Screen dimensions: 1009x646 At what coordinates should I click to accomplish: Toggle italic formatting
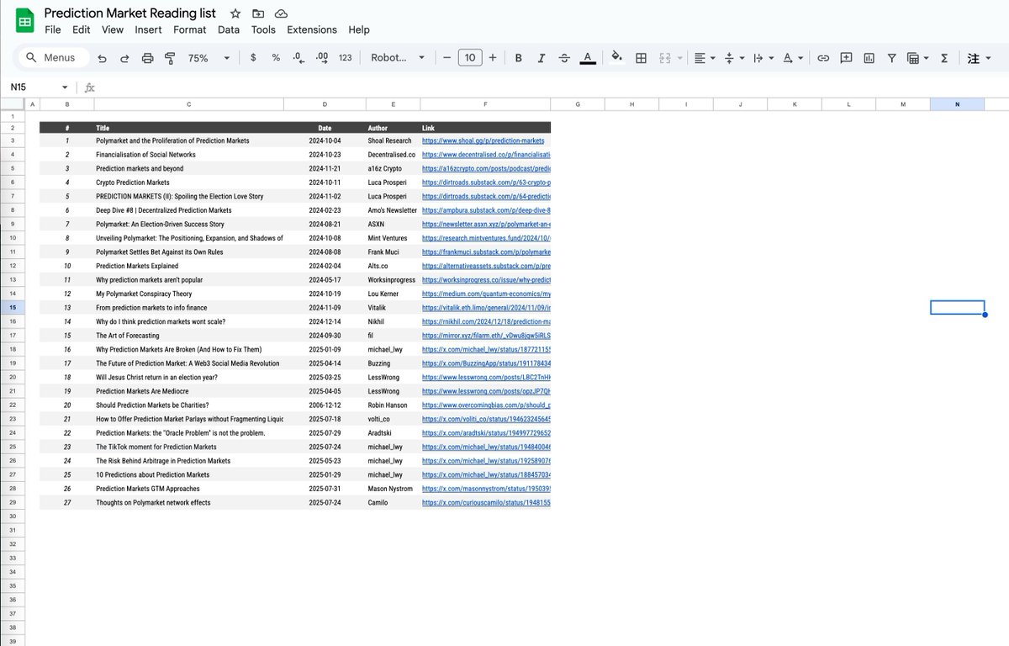coord(541,58)
